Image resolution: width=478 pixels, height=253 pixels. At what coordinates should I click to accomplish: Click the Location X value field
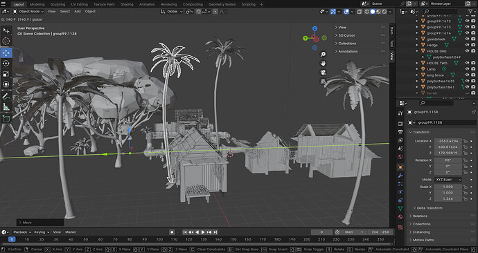[x=448, y=141]
